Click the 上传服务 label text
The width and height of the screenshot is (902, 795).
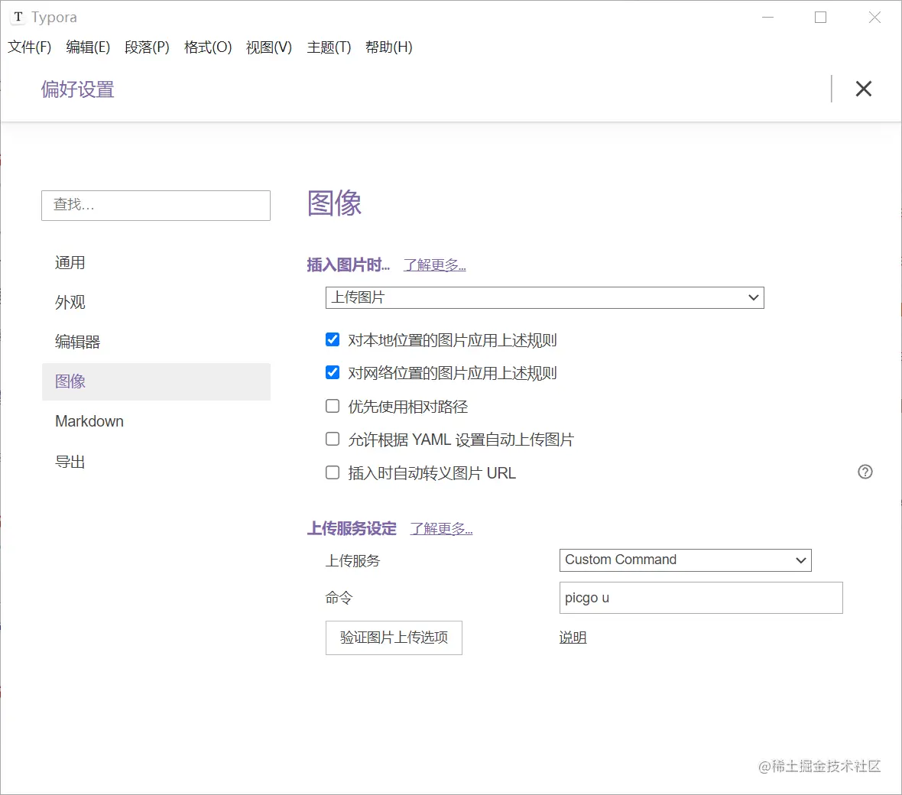point(352,560)
